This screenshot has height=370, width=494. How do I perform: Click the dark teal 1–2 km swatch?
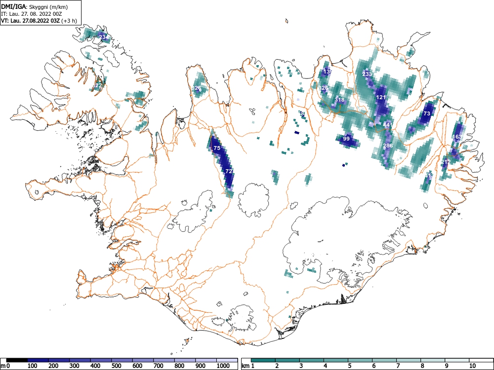click(263, 360)
